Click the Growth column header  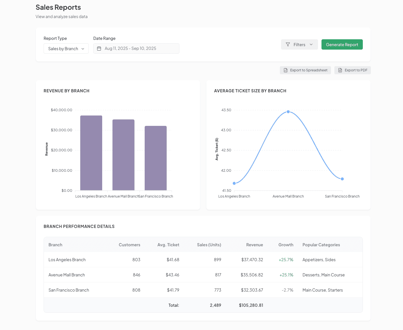[x=286, y=245]
